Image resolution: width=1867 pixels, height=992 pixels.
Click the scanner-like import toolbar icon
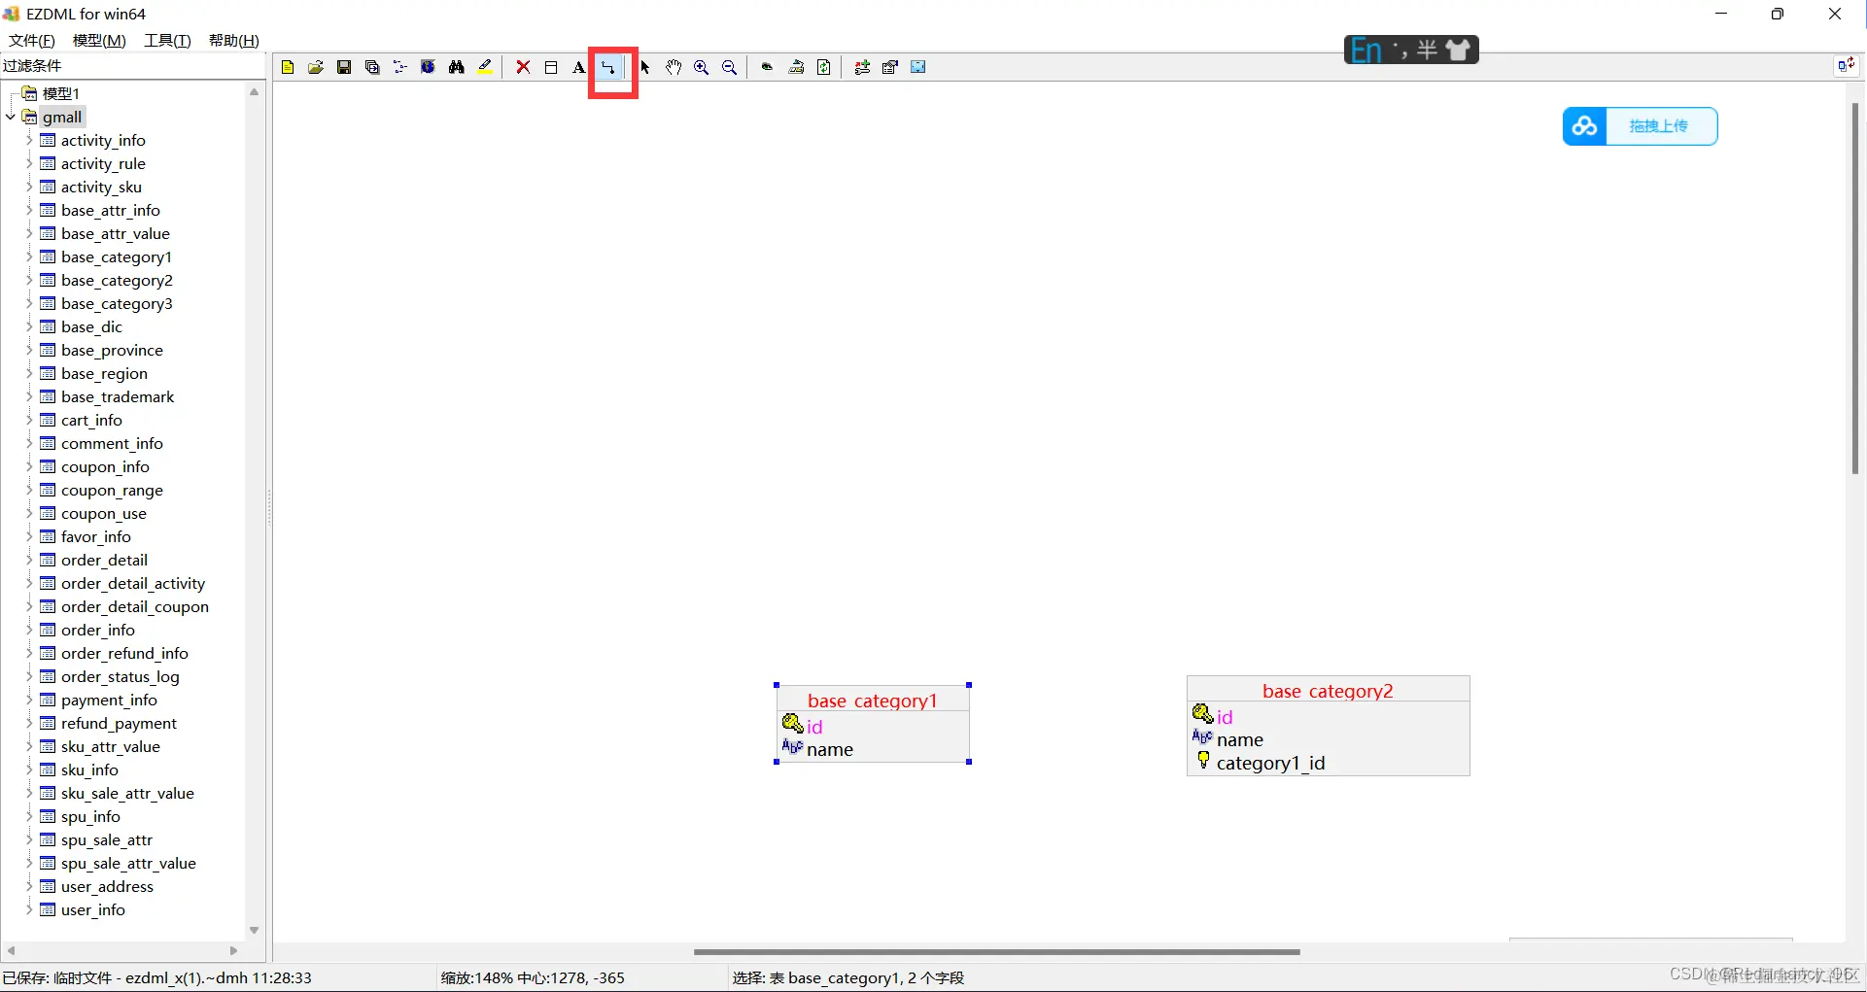[x=796, y=67]
